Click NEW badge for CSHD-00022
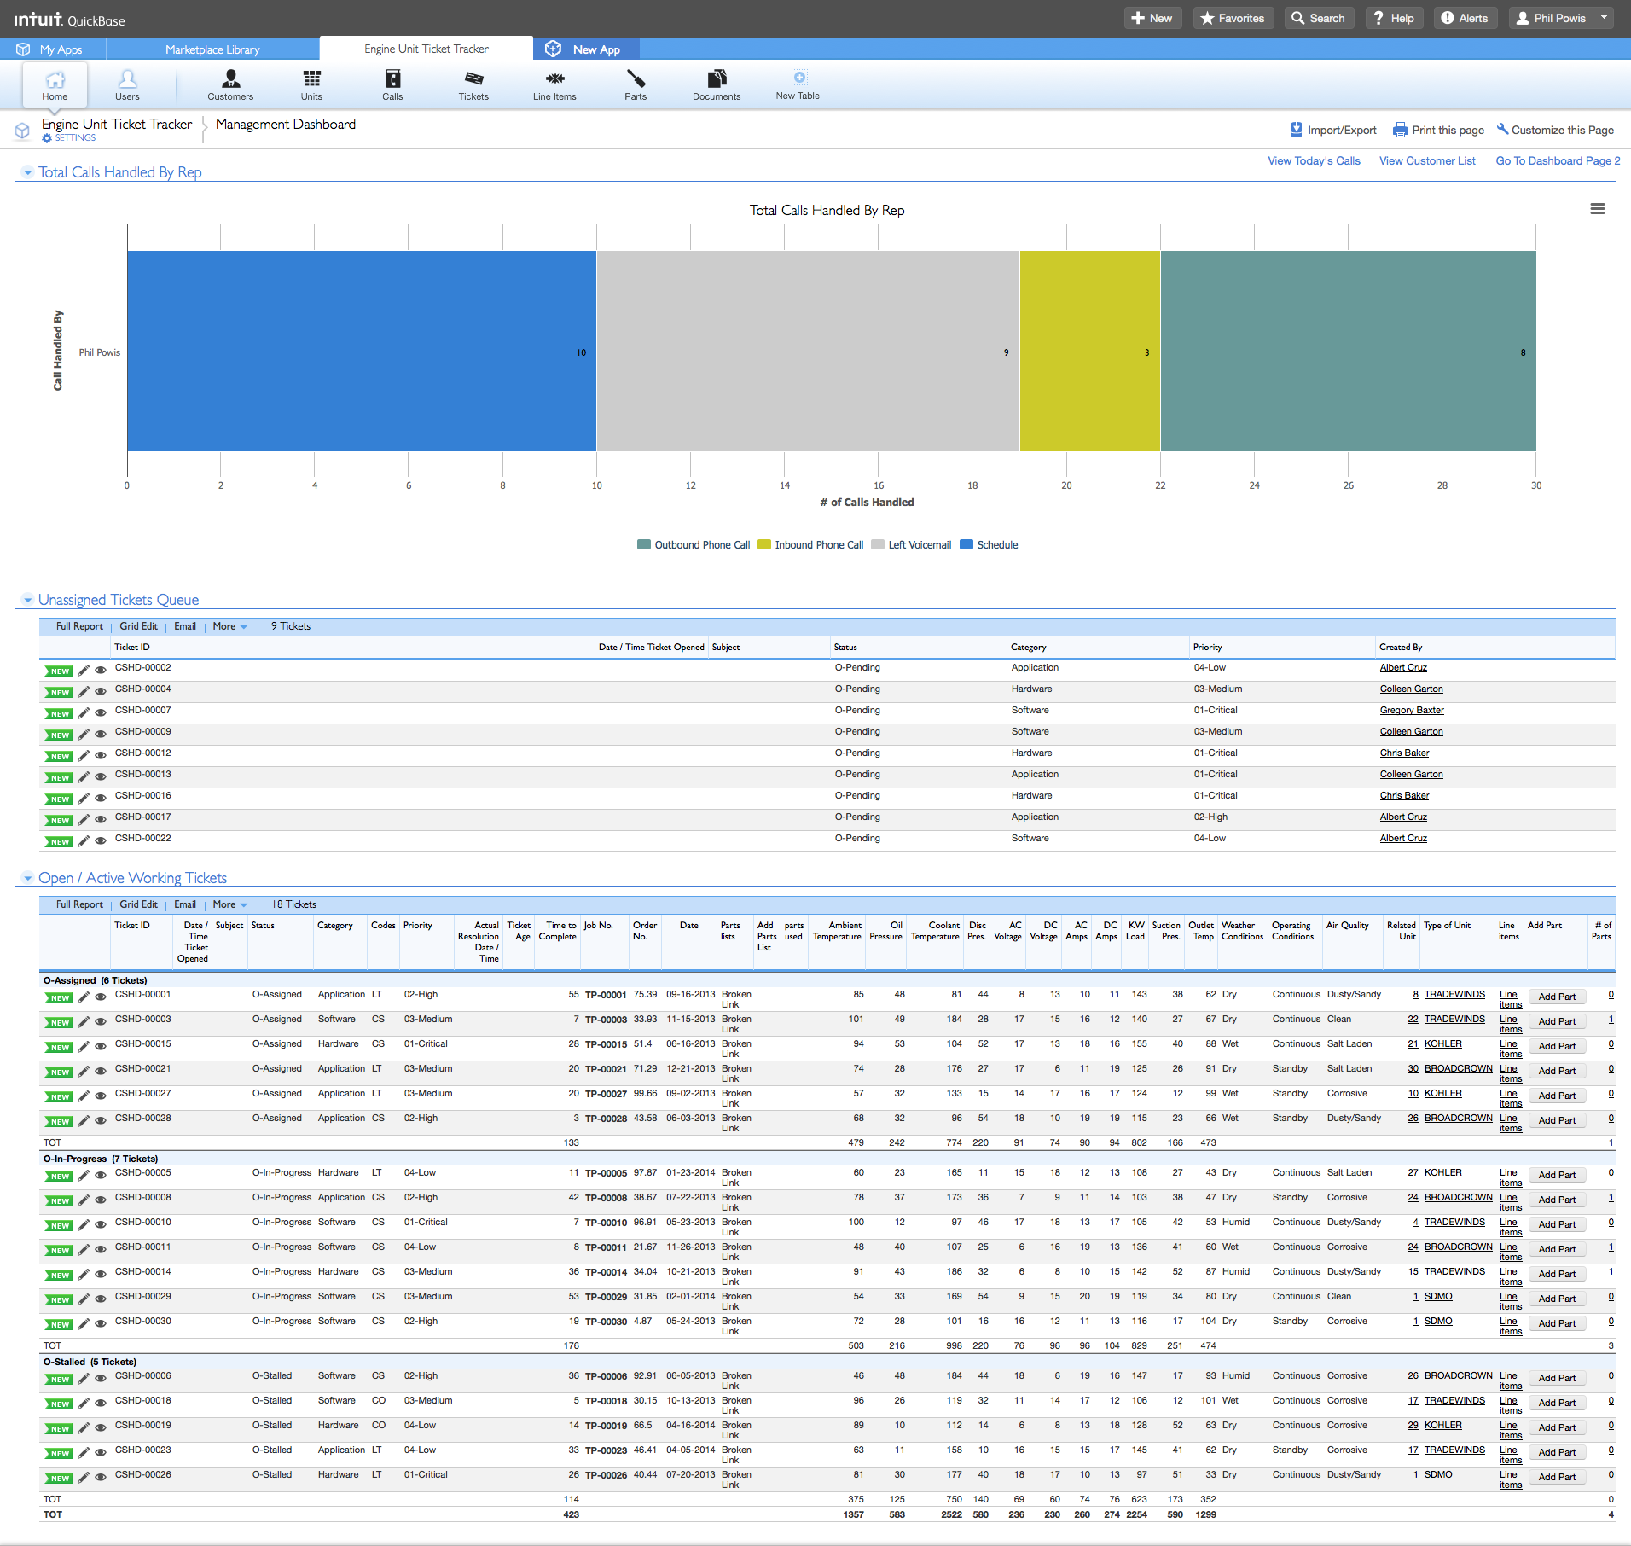This screenshot has height=1546, width=1631. pyautogui.click(x=58, y=842)
